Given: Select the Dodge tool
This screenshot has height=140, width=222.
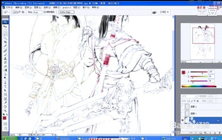Looking at the screenshot, I should coord(5,78).
